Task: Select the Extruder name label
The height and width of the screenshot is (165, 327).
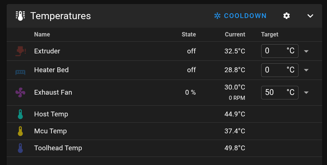Action: click(47, 51)
